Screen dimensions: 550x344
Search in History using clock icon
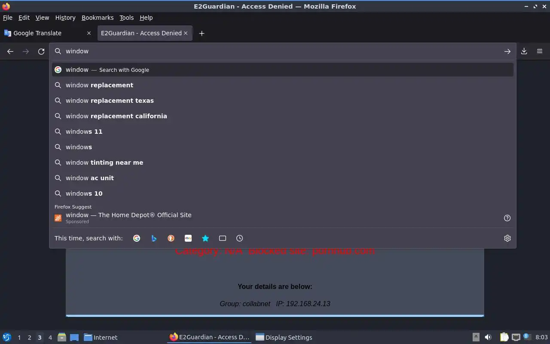click(x=240, y=238)
